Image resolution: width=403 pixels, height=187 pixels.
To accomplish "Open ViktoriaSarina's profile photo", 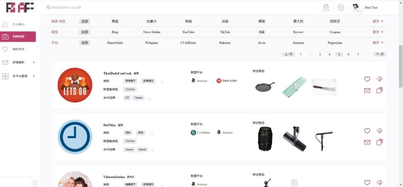I will click(x=75, y=179).
